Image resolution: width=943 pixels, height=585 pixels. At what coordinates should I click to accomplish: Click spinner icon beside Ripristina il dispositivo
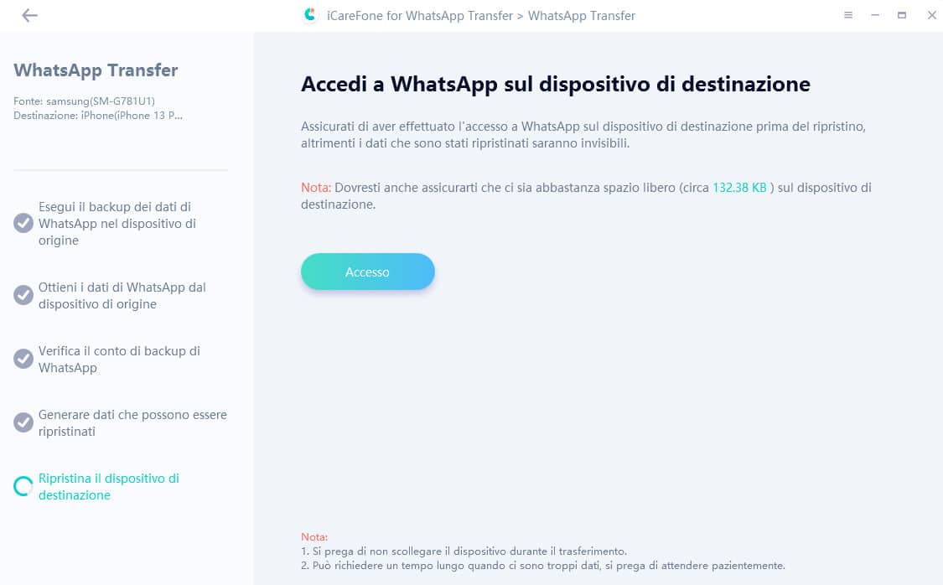pos(23,486)
